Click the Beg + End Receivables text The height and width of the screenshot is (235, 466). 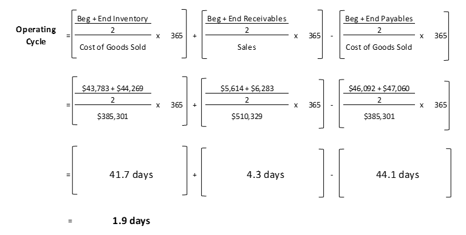[x=247, y=19]
